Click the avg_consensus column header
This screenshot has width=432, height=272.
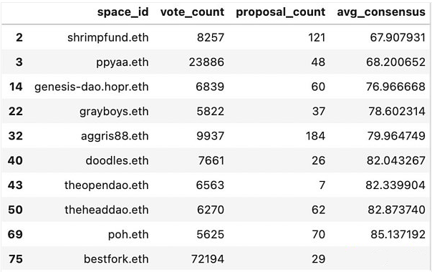tap(381, 12)
